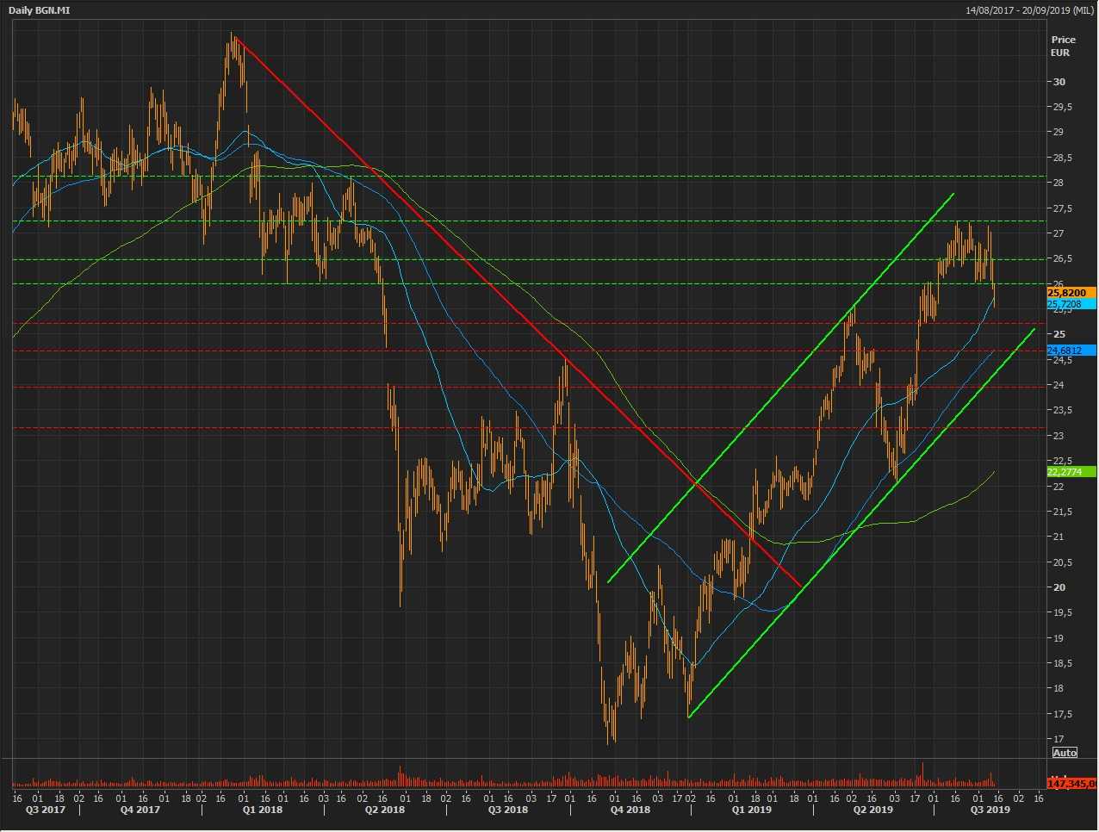Click the Q2 2019 time axis label
Screen dimensions: 1099x832
tap(872, 810)
